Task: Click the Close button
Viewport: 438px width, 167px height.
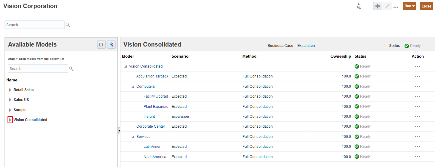Action: [x=426, y=6]
